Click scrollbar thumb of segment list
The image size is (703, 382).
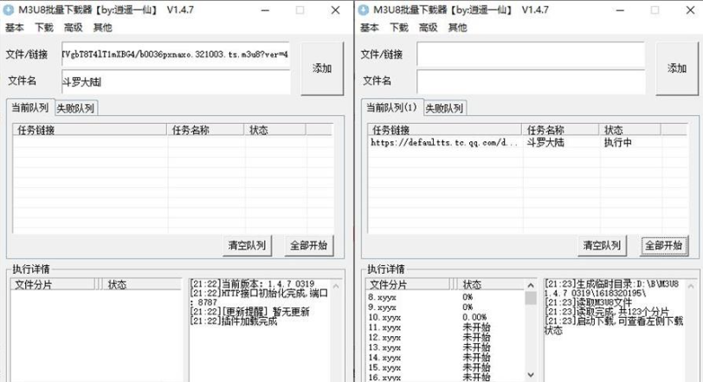(x=531, y=298)
